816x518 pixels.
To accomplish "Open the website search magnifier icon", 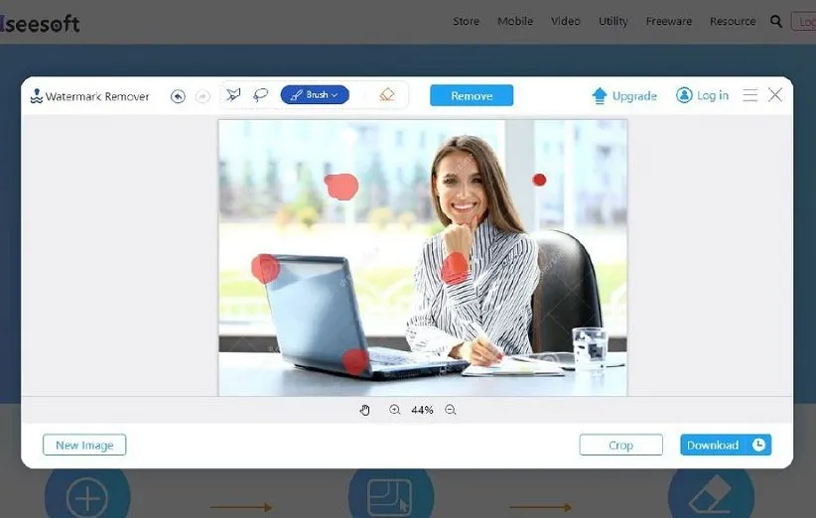I will (x=773, y=21).
